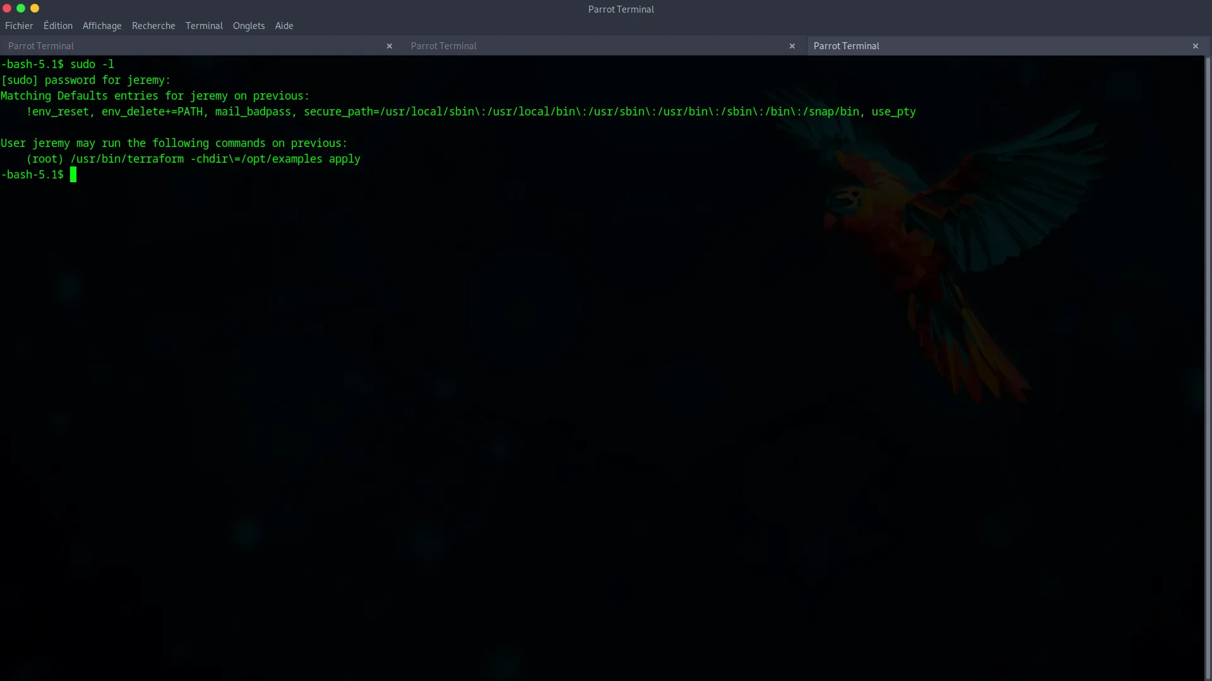
Task: Open the Affichage menu
Action: click(102, 26)
